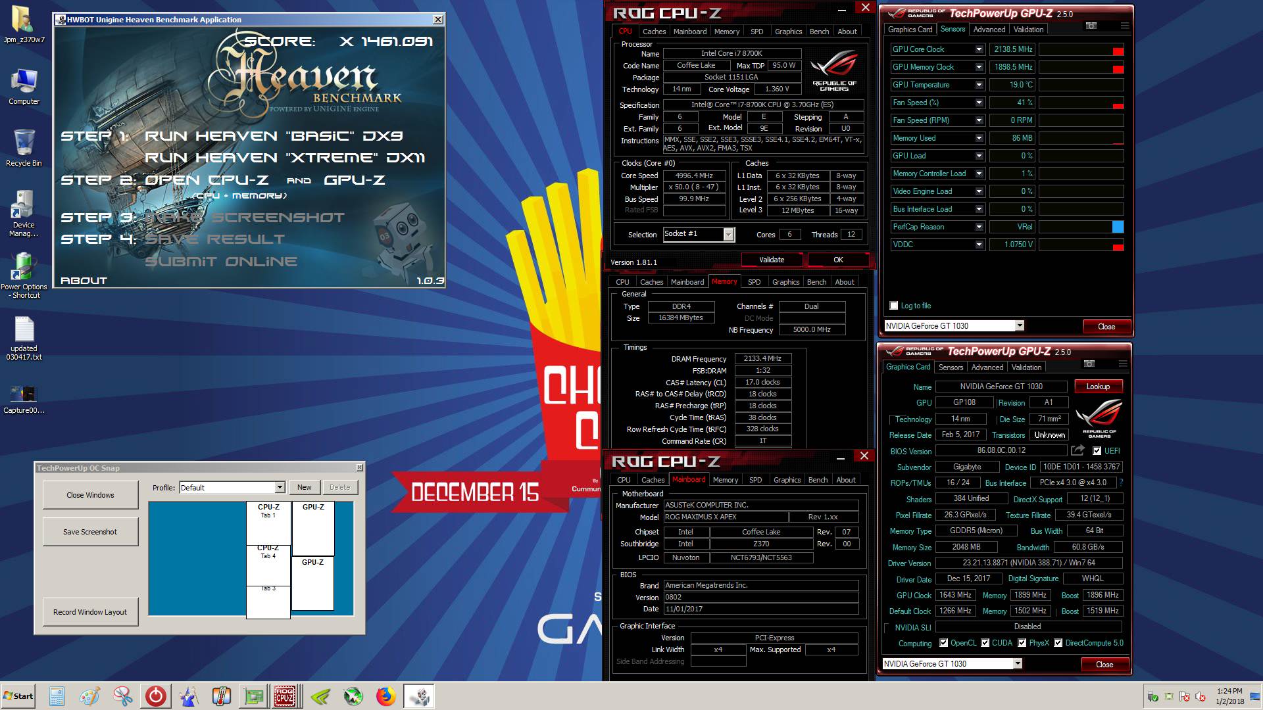The image size is (1263, 710).
Task: Switch to Advanced tab in GPU-Z Sensors window
Action: pyautogui.click(x=989, y=30)
